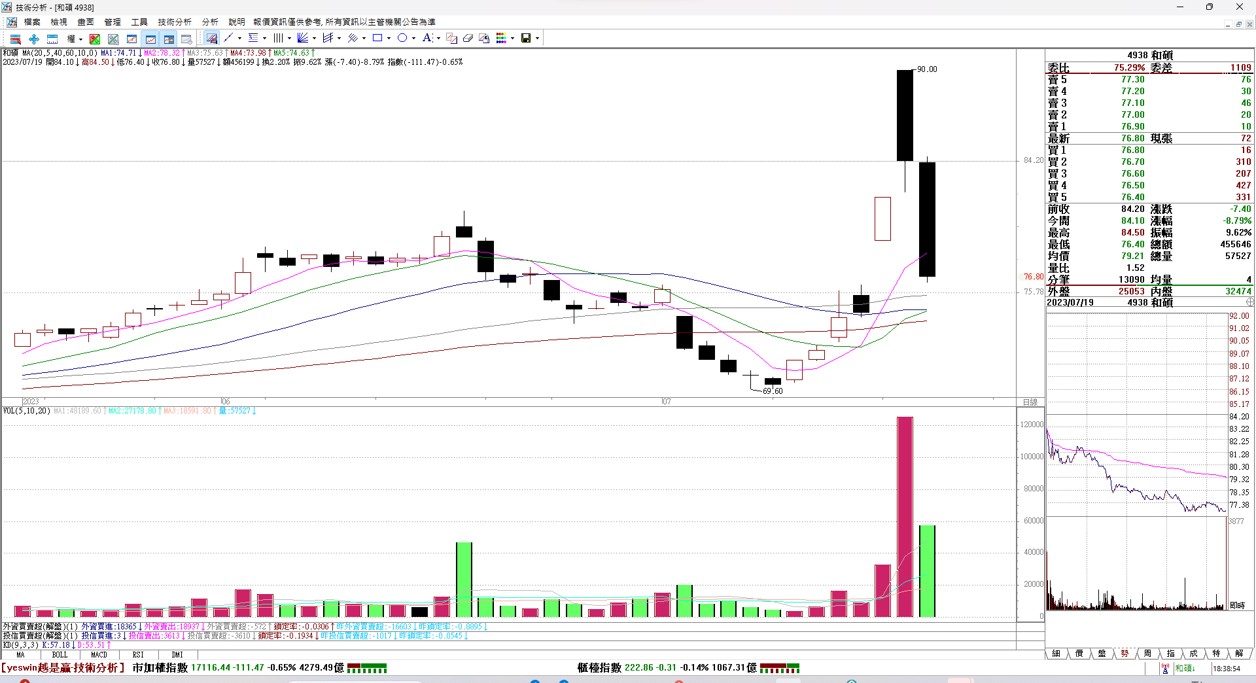The image size is (1256, 683).
Task: Click the gray diagonal chart icon with X
Action: pyautogui.click(x=113, y=39)
